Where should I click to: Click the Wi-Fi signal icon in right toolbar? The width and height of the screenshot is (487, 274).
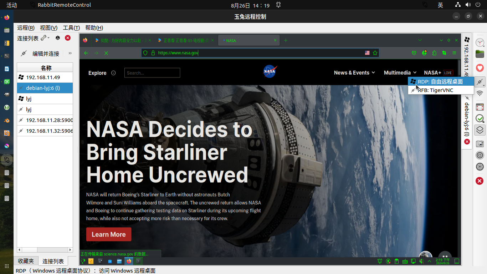tap(480, 93)
